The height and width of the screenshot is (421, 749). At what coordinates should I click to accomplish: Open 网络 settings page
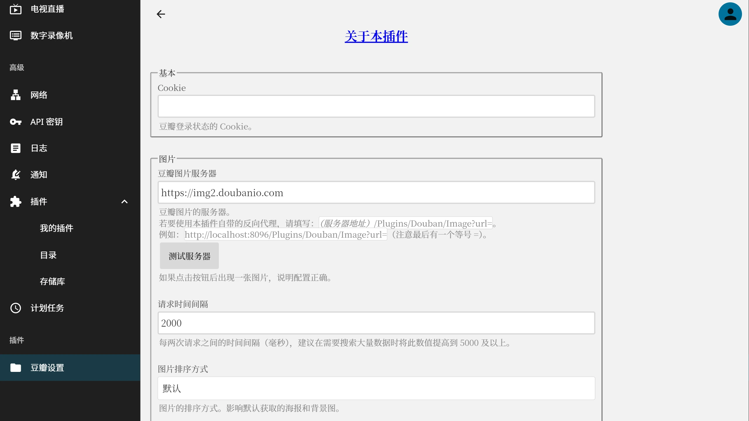tap(70, 95)
